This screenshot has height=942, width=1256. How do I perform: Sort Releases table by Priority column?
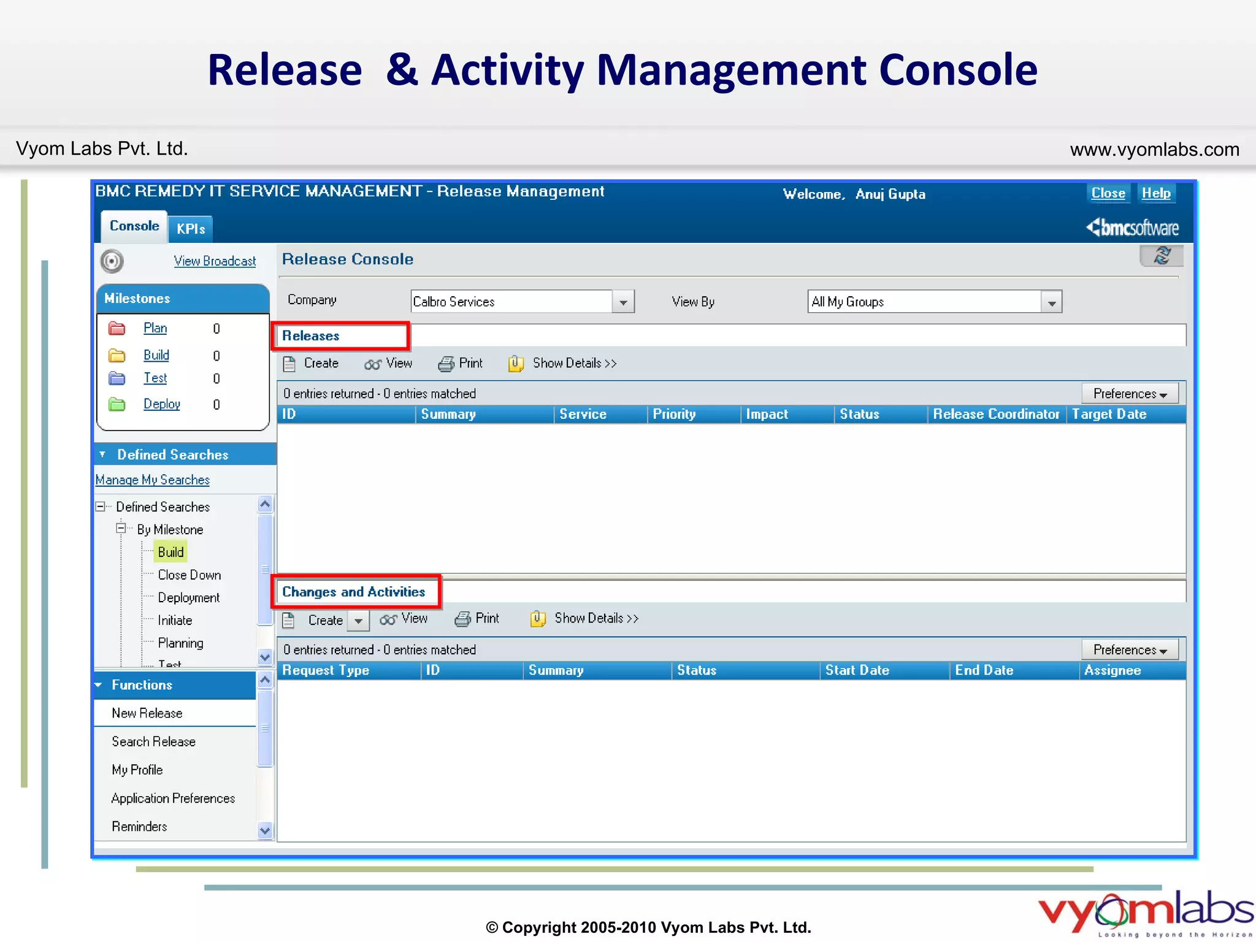pos(694,415)
